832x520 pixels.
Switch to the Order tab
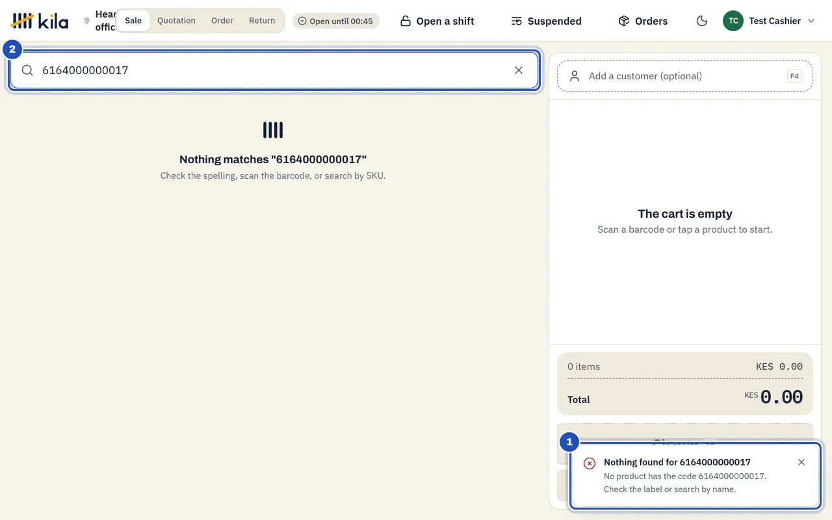[222, 21]
